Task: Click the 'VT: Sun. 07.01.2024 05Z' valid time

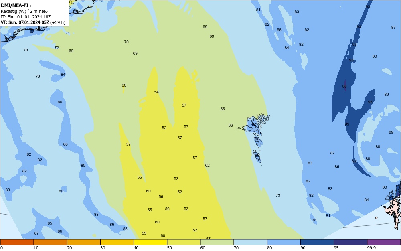Action: 24,22
